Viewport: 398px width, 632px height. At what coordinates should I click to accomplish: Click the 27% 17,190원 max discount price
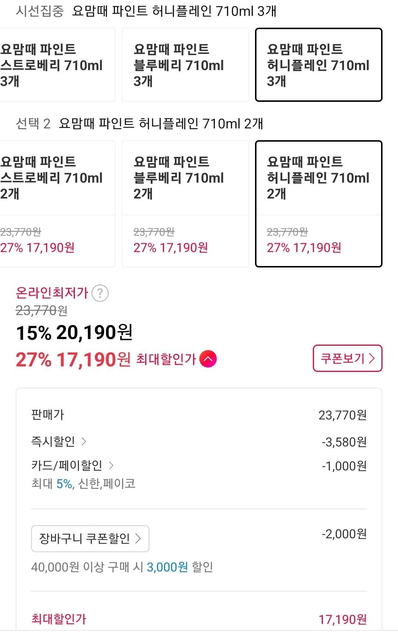tap(73, 359)
